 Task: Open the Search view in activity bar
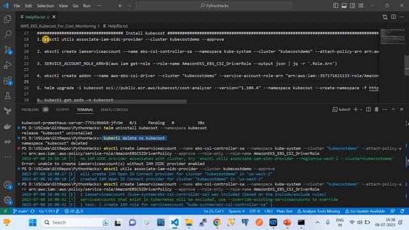(8, 34)
